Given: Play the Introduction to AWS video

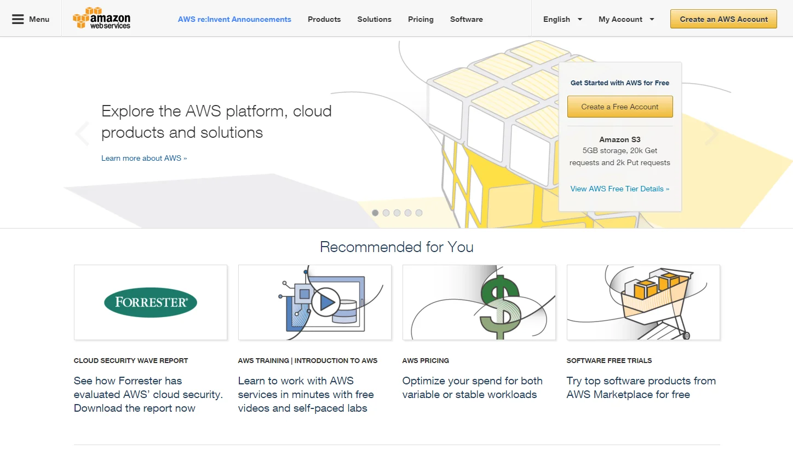Looking at the screenshot, I should click(325, 302).
